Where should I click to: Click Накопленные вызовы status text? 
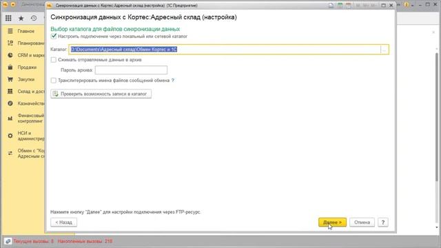85,241
